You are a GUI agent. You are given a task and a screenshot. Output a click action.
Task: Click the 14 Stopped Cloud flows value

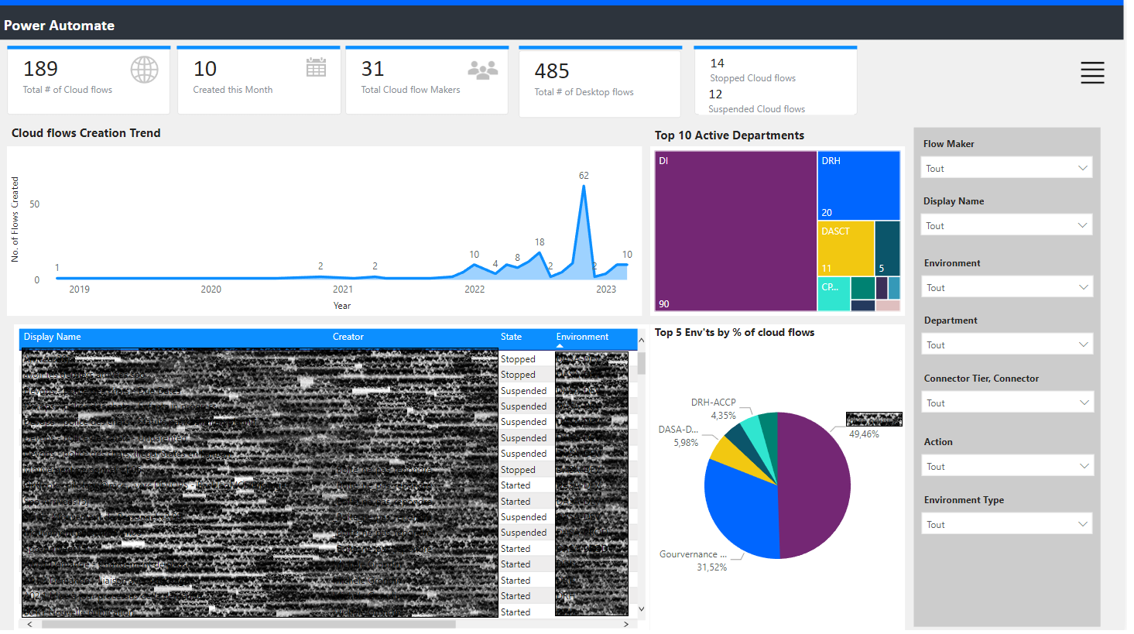[718, 63]
